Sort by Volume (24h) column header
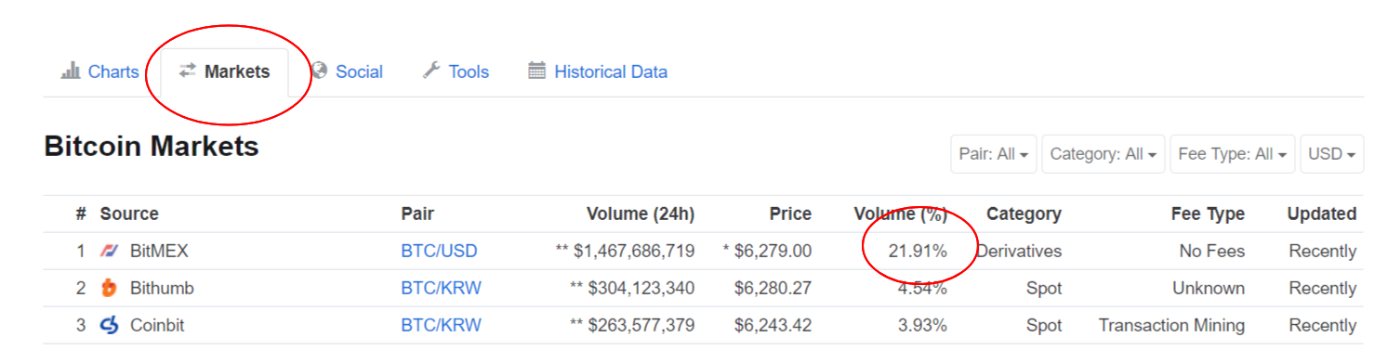 [x=641, y=214]
